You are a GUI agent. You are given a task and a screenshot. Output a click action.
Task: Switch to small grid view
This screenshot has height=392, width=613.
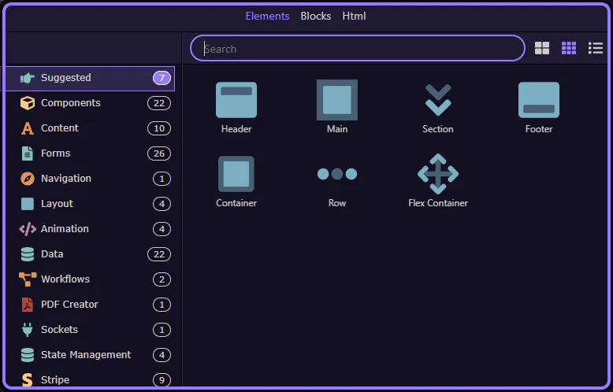click(569, 48)
